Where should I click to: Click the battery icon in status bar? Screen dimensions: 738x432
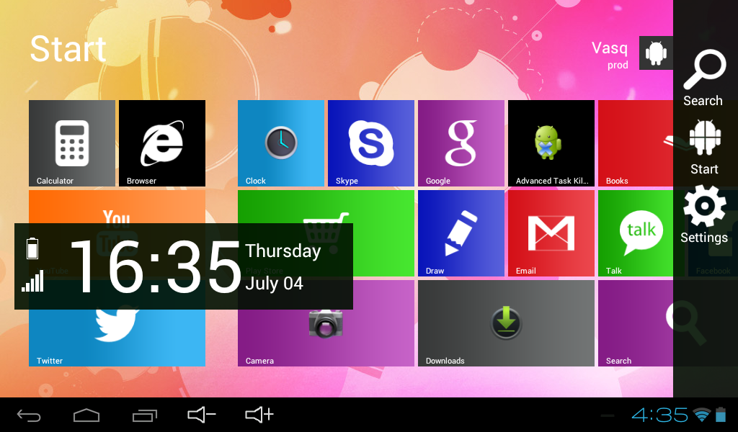(x=721, y=415)
